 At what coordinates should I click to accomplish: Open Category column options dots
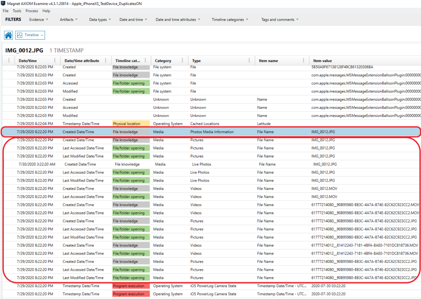[182, 60]
